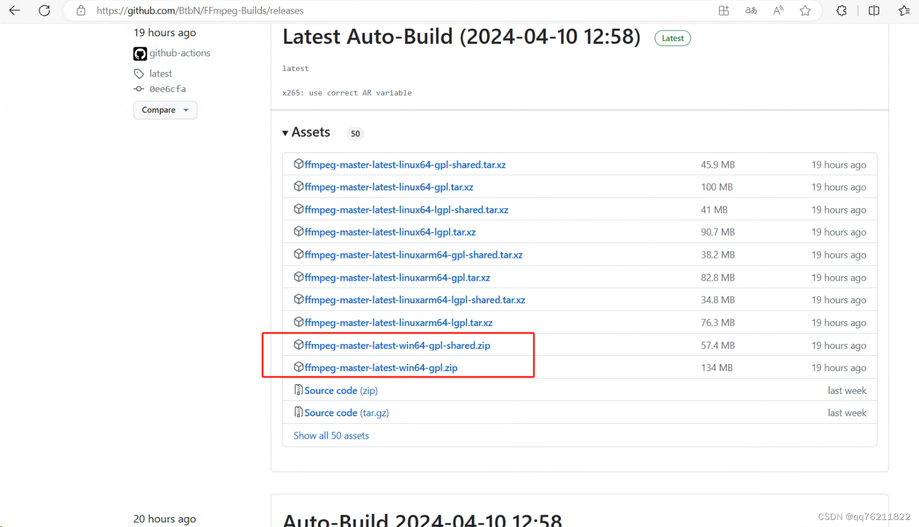The image size is (919, 527).
Task: Download Source code (zip)
Action: pos(341,390)
